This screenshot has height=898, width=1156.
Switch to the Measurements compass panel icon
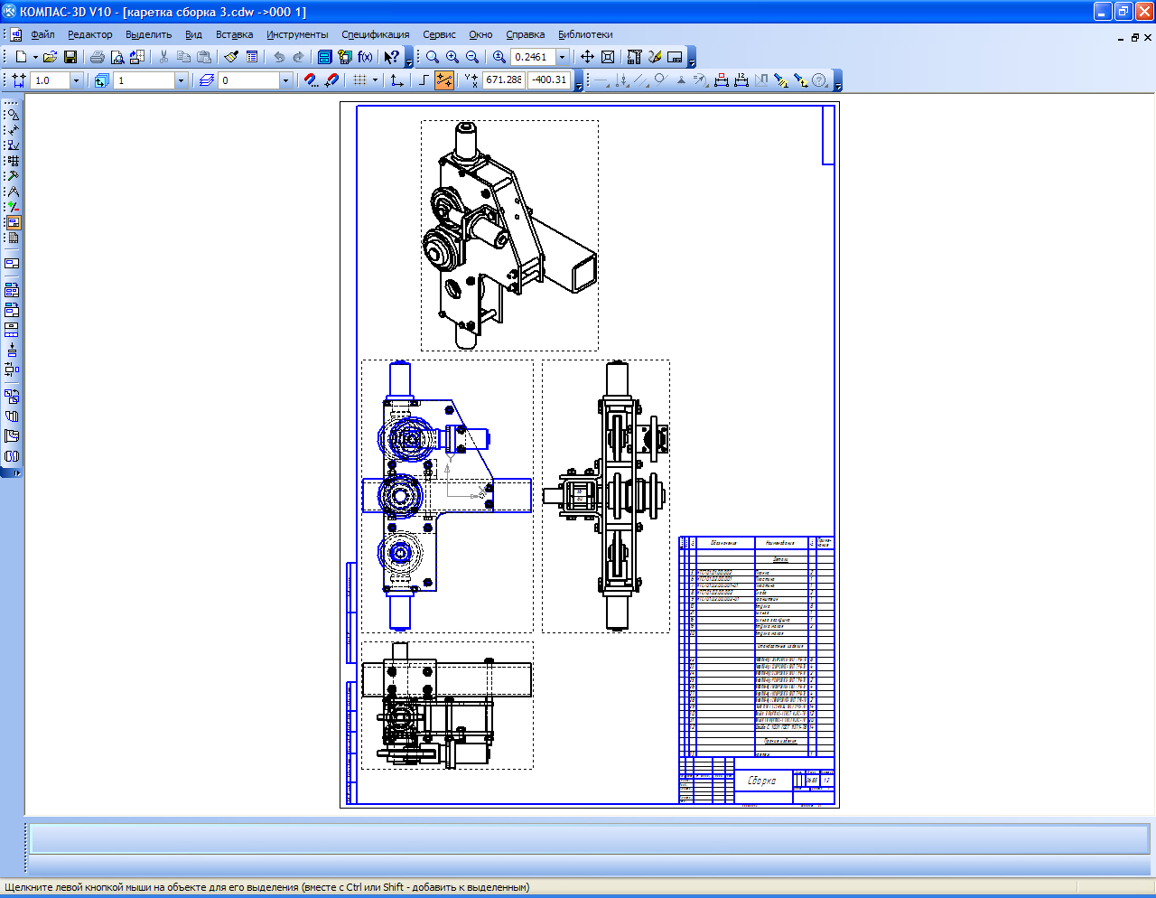coord(13,192)
